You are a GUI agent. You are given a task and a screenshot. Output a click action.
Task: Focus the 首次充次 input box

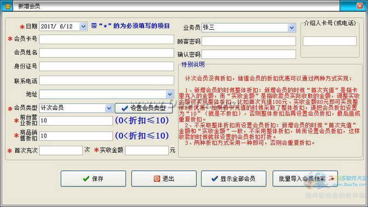(x=61, y=150)
